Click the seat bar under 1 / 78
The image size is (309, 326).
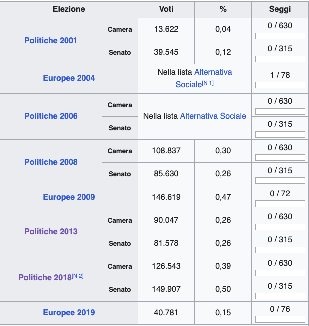coord(280,85)
